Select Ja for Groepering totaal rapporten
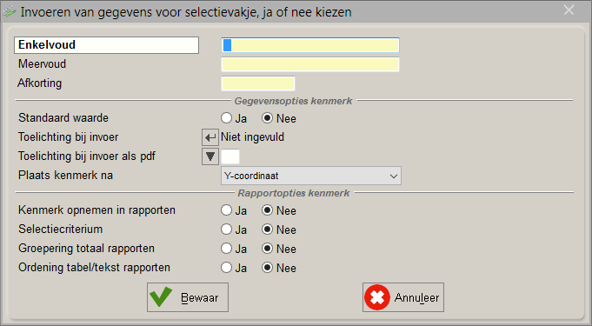The height and width of the screenshot is (326, 592). click(227, 249)
